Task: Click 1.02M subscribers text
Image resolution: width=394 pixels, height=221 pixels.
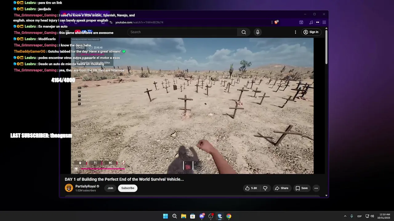Action: click(86, 191)
